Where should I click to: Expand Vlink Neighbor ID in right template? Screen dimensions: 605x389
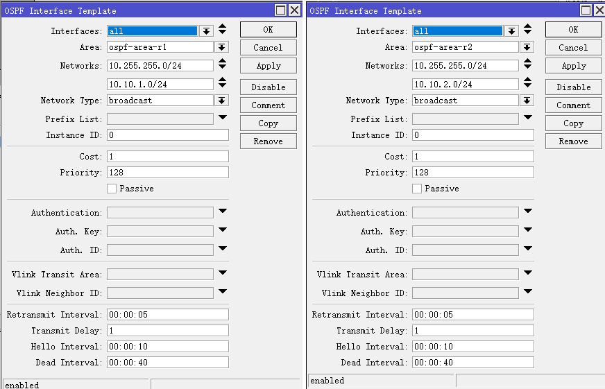pyautogui.click(x=527, y=292)
